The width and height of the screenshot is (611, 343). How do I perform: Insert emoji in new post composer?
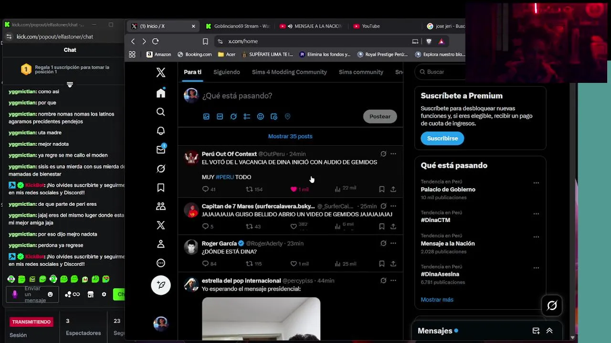(x=260, y=116)
